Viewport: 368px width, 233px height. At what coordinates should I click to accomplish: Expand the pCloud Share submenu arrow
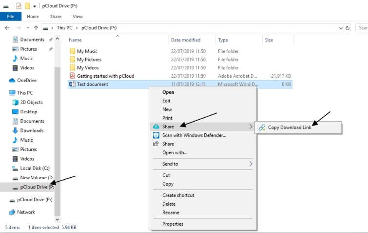[x=251, y=127]
